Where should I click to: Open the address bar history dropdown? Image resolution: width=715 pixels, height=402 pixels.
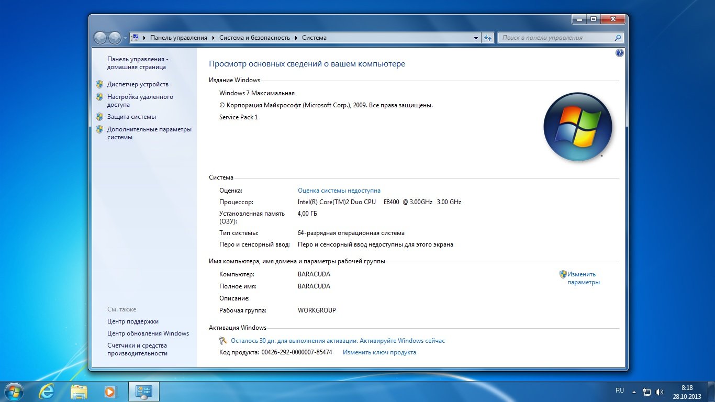(x=476, y=38)
